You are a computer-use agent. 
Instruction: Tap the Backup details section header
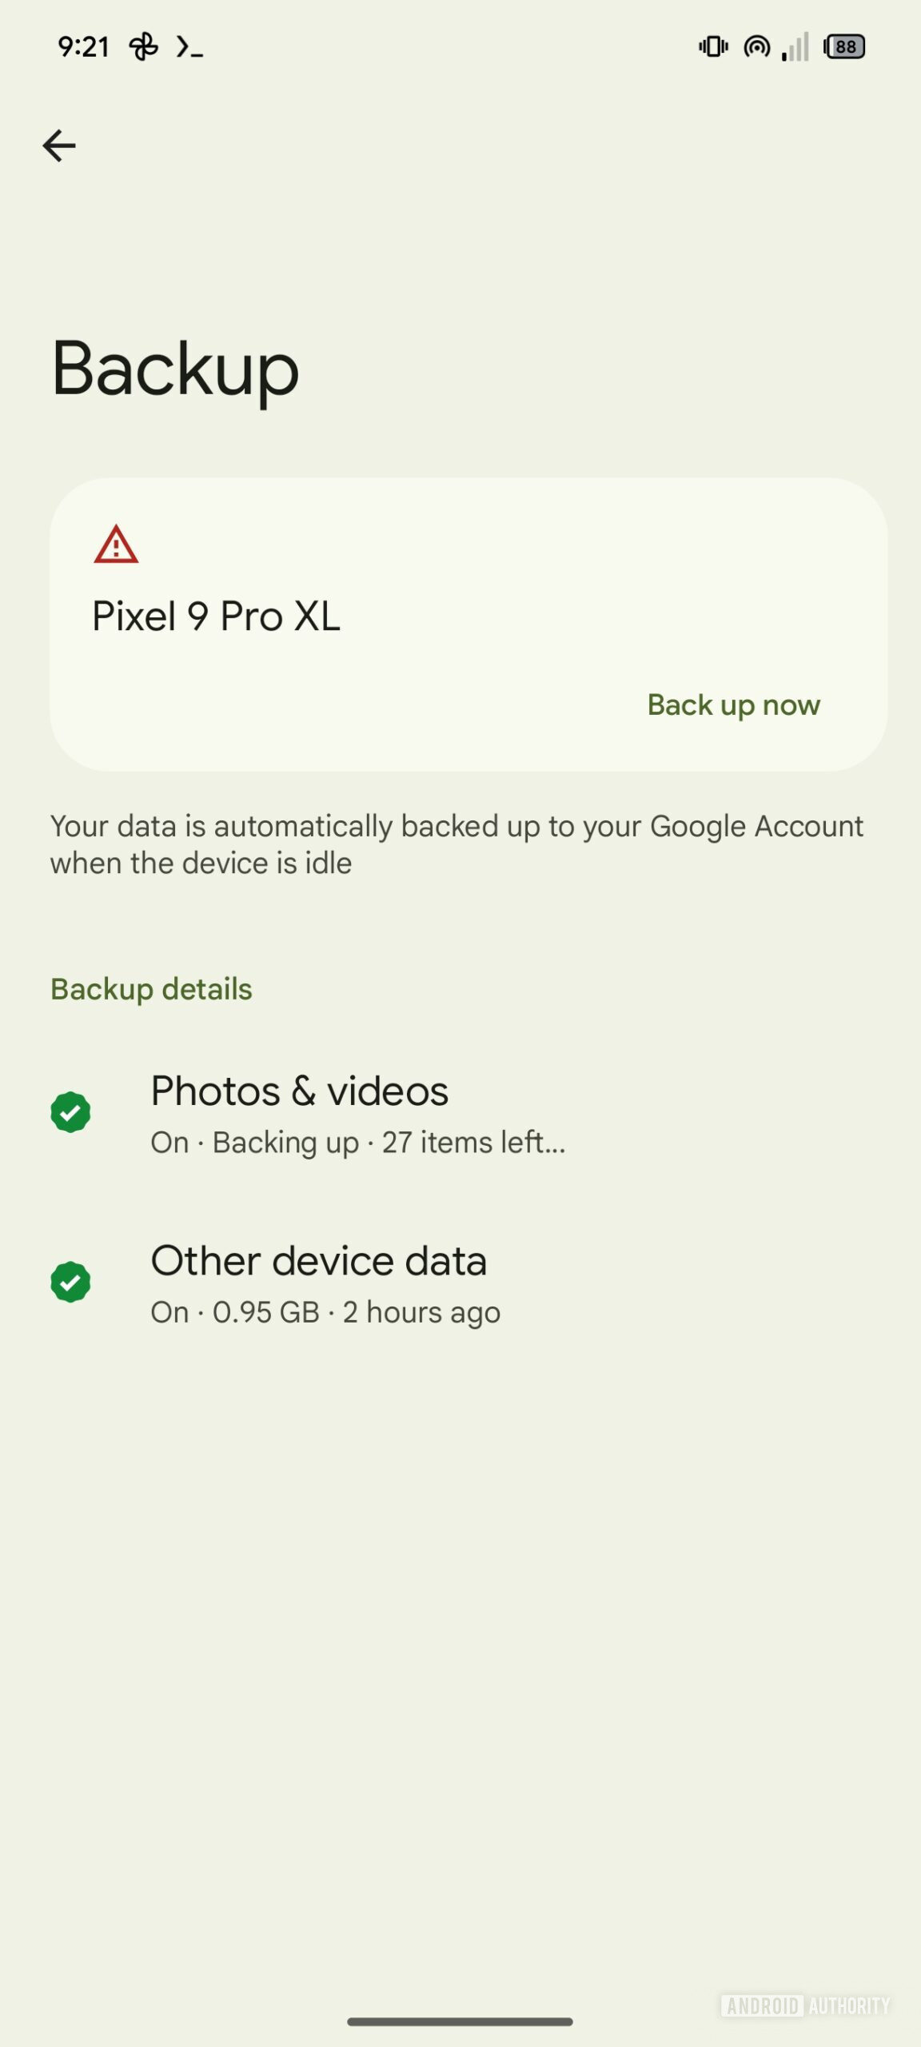coord(151,989)
